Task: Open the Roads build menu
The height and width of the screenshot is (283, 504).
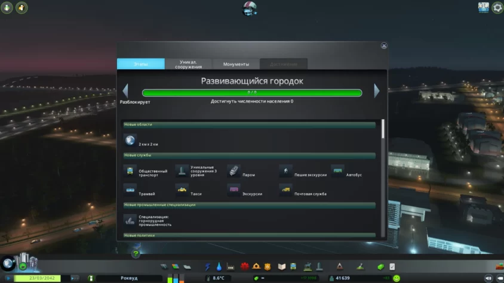Action: pyautogui.click(x=164, y=266)
